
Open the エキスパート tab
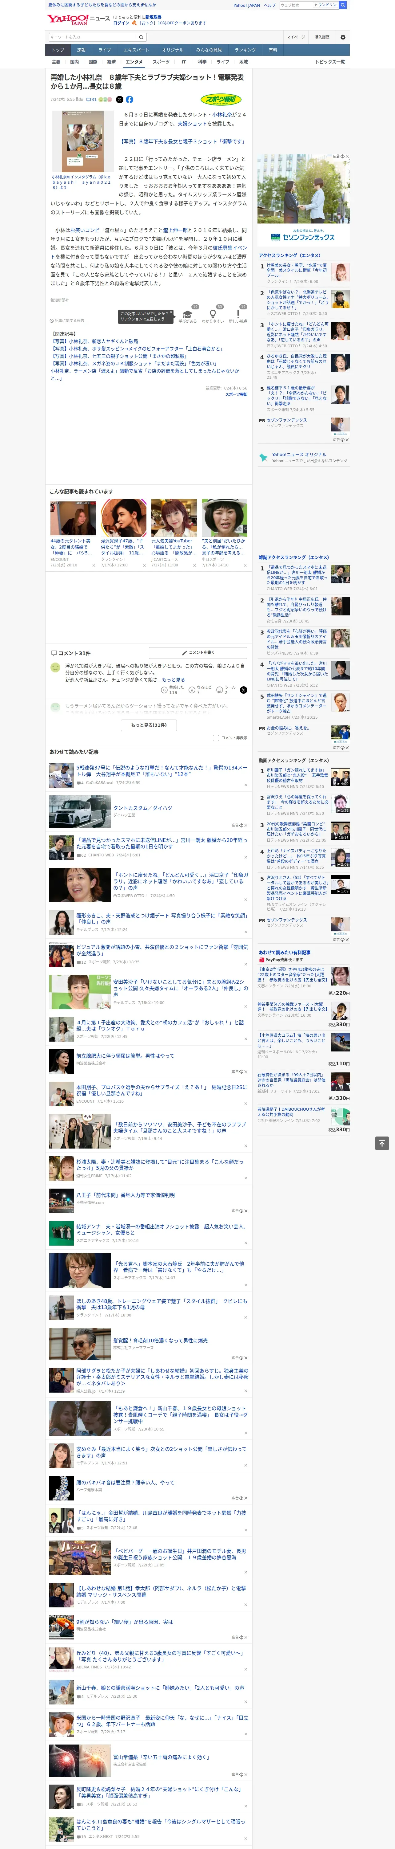point(136,50)
